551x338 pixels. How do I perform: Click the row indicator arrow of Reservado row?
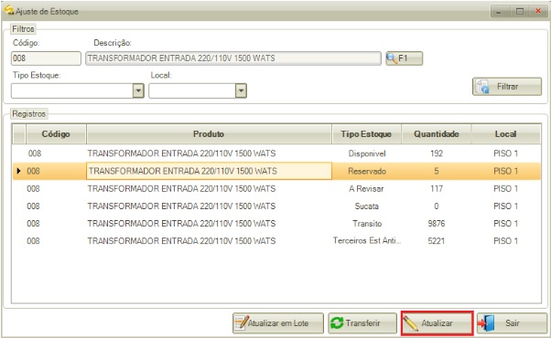pyautogui.click(x=18, y=171)
